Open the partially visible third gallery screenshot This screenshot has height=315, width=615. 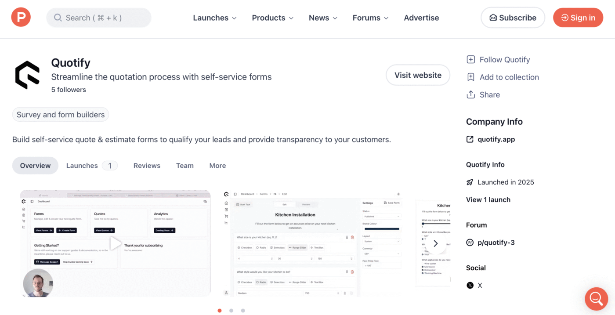pos(433,243)
